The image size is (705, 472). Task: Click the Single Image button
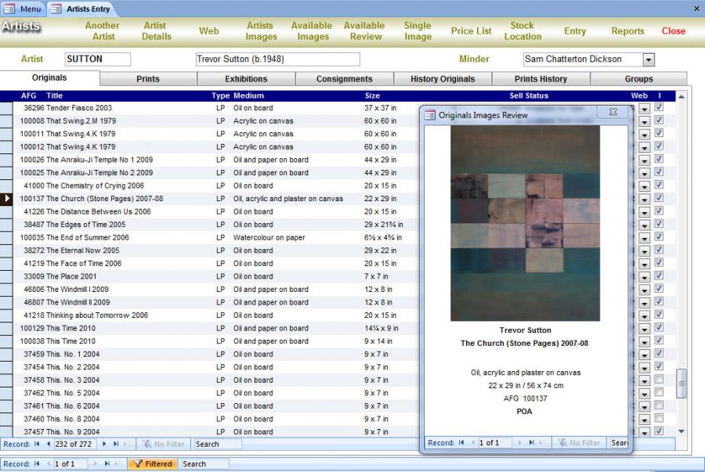(418, 31)
